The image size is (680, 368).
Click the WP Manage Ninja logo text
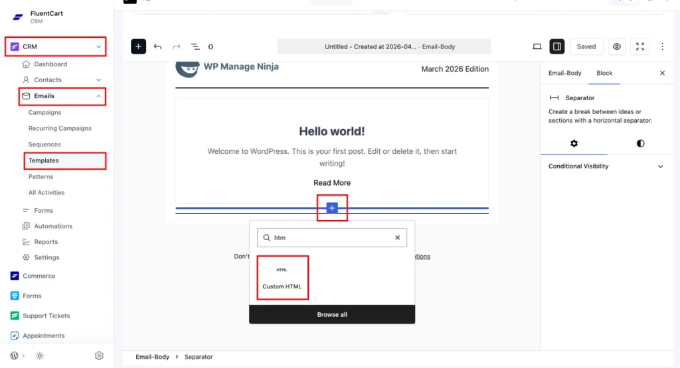click(240, 67)
